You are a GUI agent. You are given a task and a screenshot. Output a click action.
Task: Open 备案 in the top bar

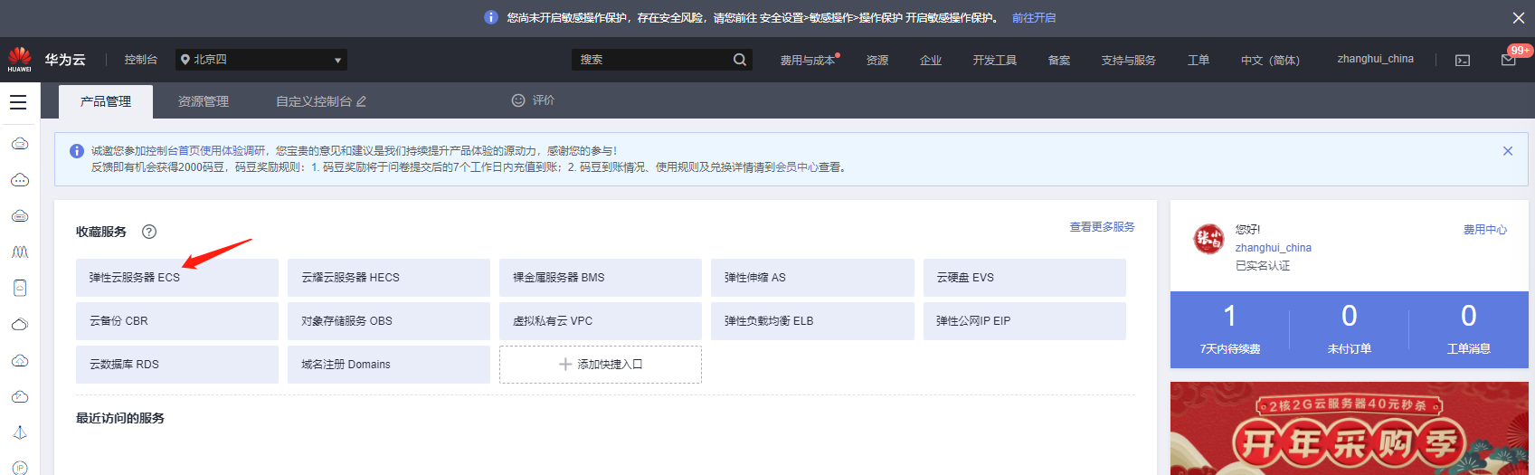(1059, 61)
